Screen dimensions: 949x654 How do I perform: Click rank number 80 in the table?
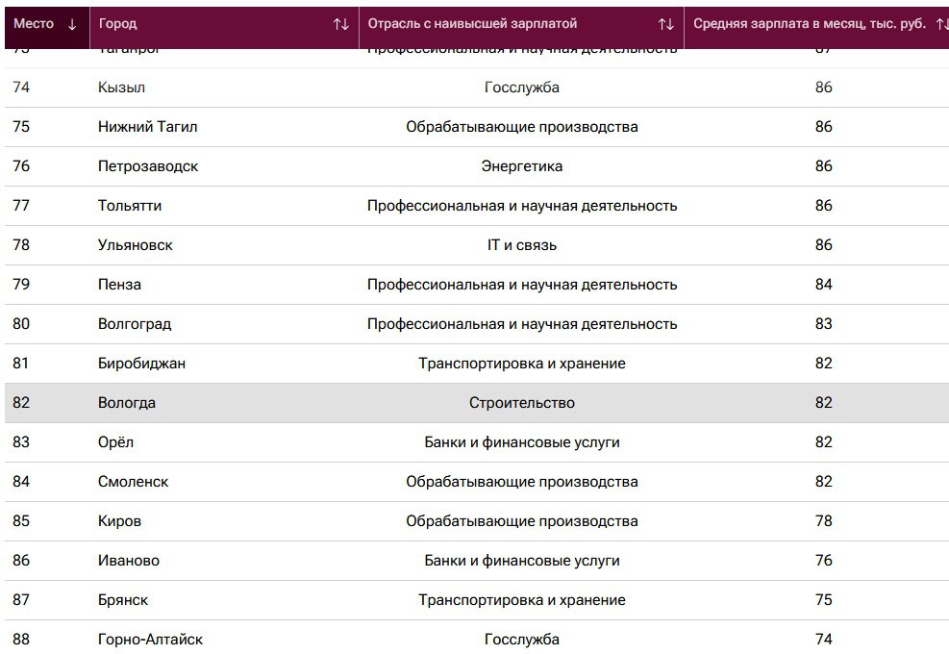click(21, 323)
